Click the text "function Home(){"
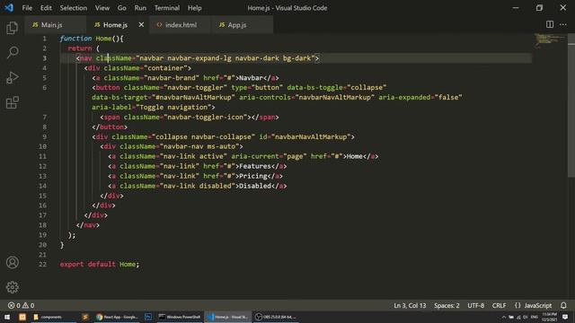 (x=92, y=39)
